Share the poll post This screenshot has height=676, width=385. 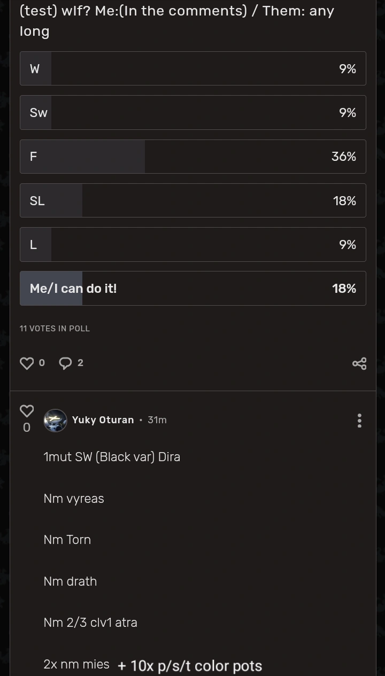pos(359,363)
